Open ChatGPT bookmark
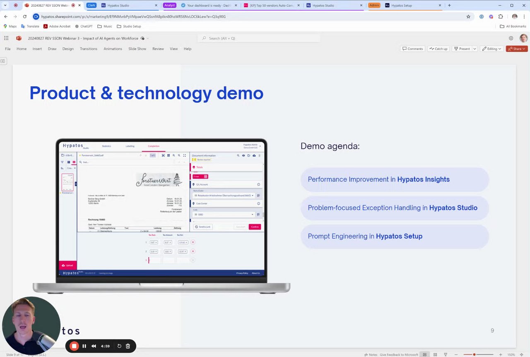 pyautogui.click(x=84, y=26)
